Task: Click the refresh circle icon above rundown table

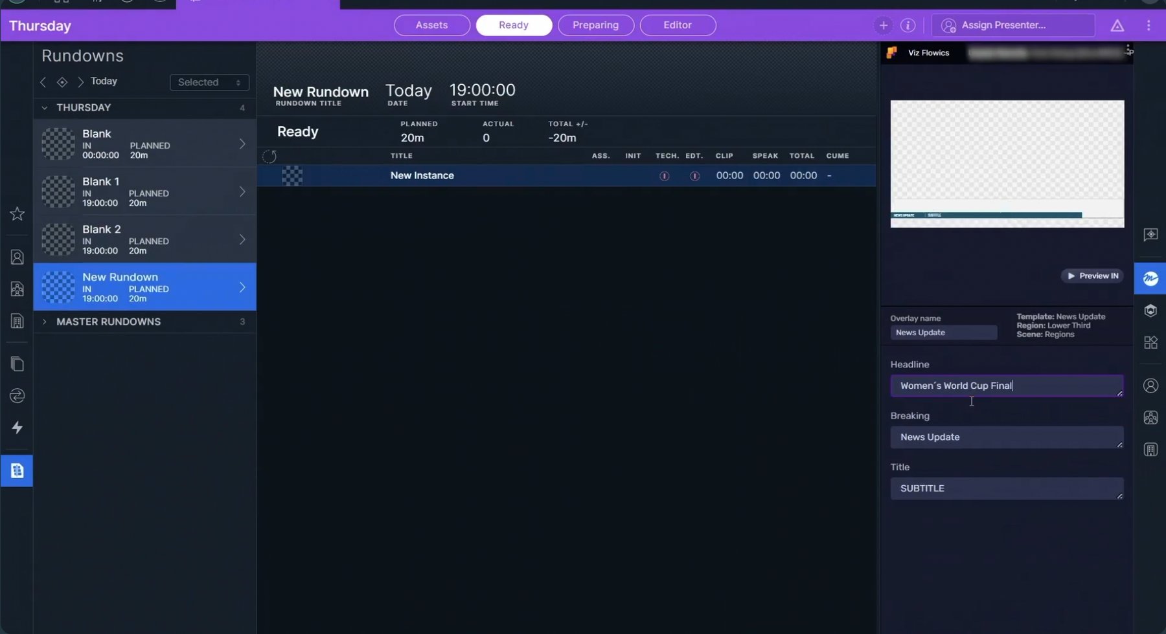Action: 269,156
